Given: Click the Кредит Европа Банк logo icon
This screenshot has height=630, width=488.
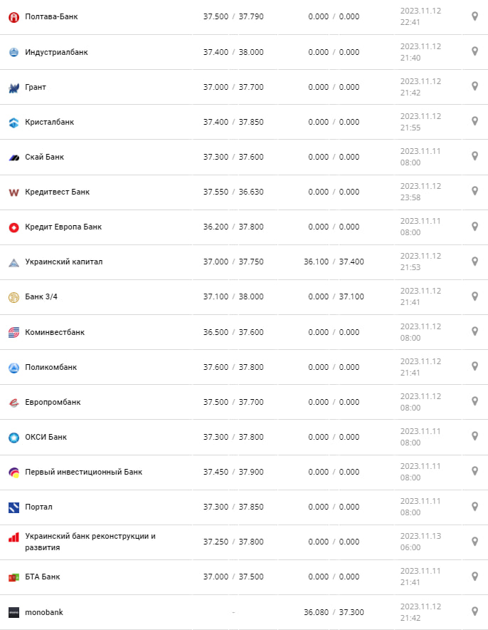Looking at the screenshot, I should pyautogui.click(x=14, y=227).
